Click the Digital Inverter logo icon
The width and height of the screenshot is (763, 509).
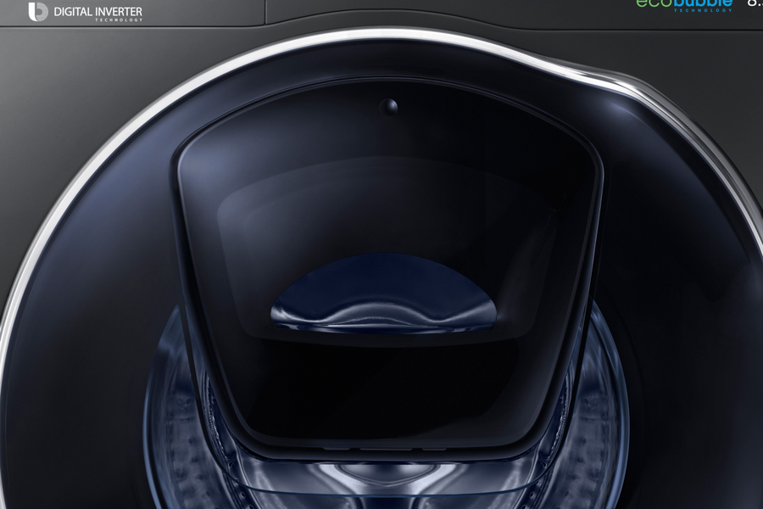pyautogui.click(x=38, y=12)
